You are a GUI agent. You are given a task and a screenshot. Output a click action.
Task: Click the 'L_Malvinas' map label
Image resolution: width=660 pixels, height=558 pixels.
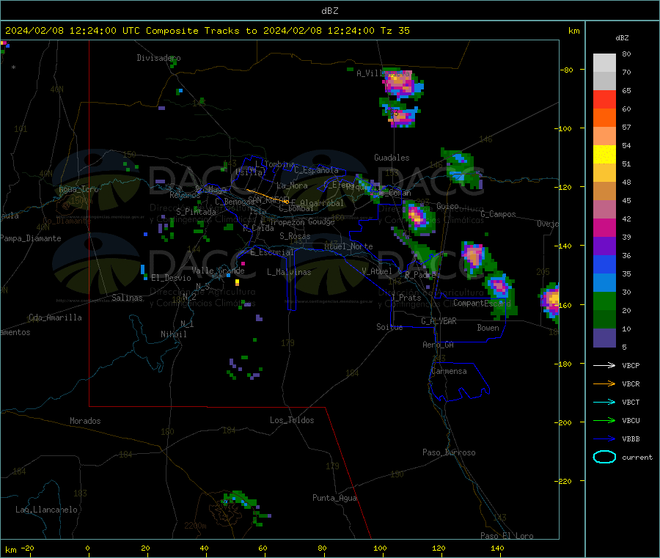coord(289,272)
